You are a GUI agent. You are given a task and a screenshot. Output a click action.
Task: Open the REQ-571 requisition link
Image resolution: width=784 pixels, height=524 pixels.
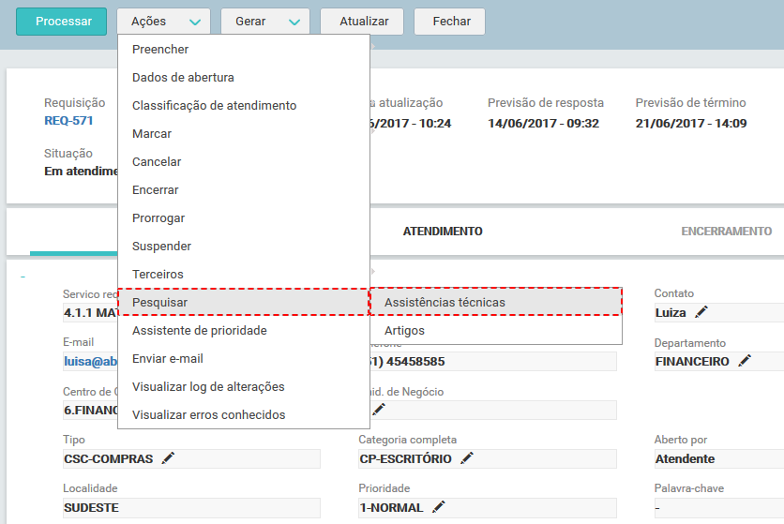[x=68, y=121]
